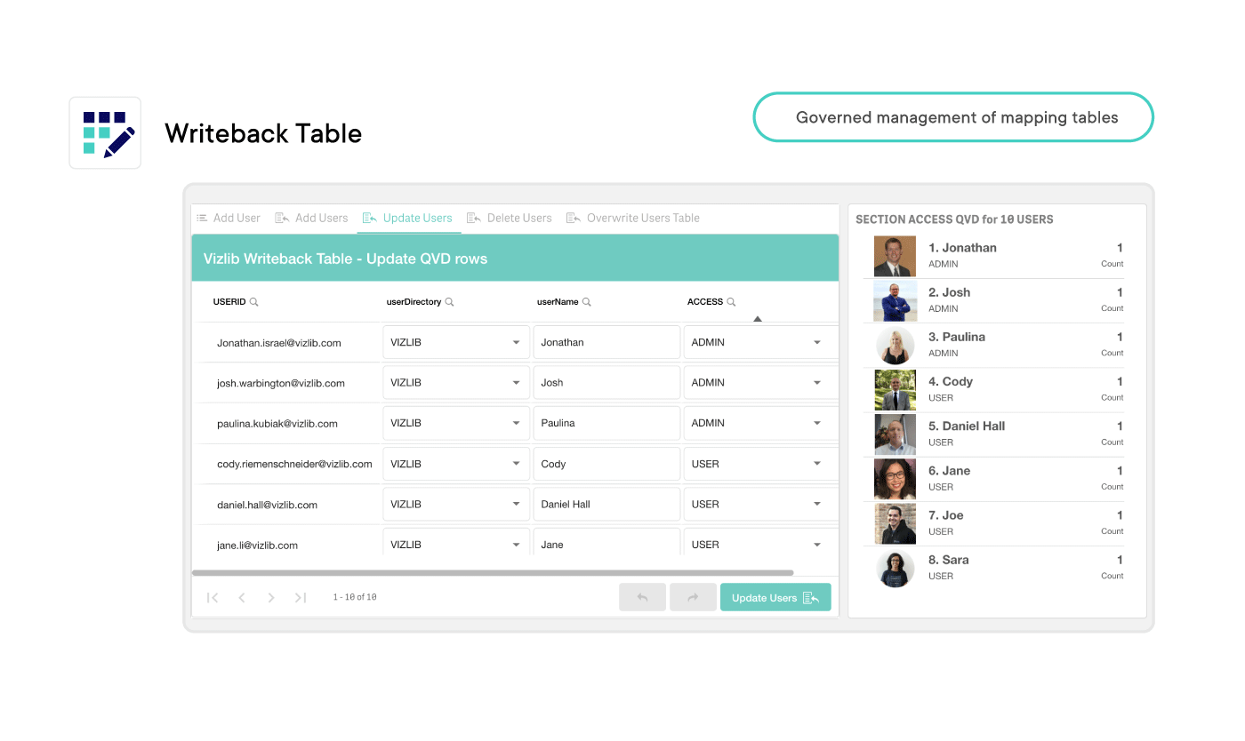This screenshot has width=1245, height=741.
Task: Select '8. Sara' in section access list
Action: 994,569
